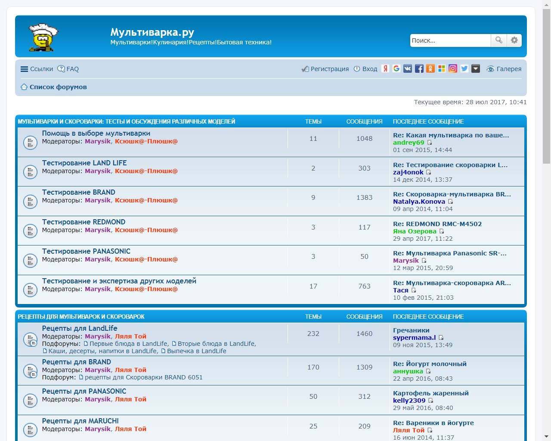This screenshot has width=551, height=441.
Task: Log in with Microsoft icon
Action: (441, 68)
